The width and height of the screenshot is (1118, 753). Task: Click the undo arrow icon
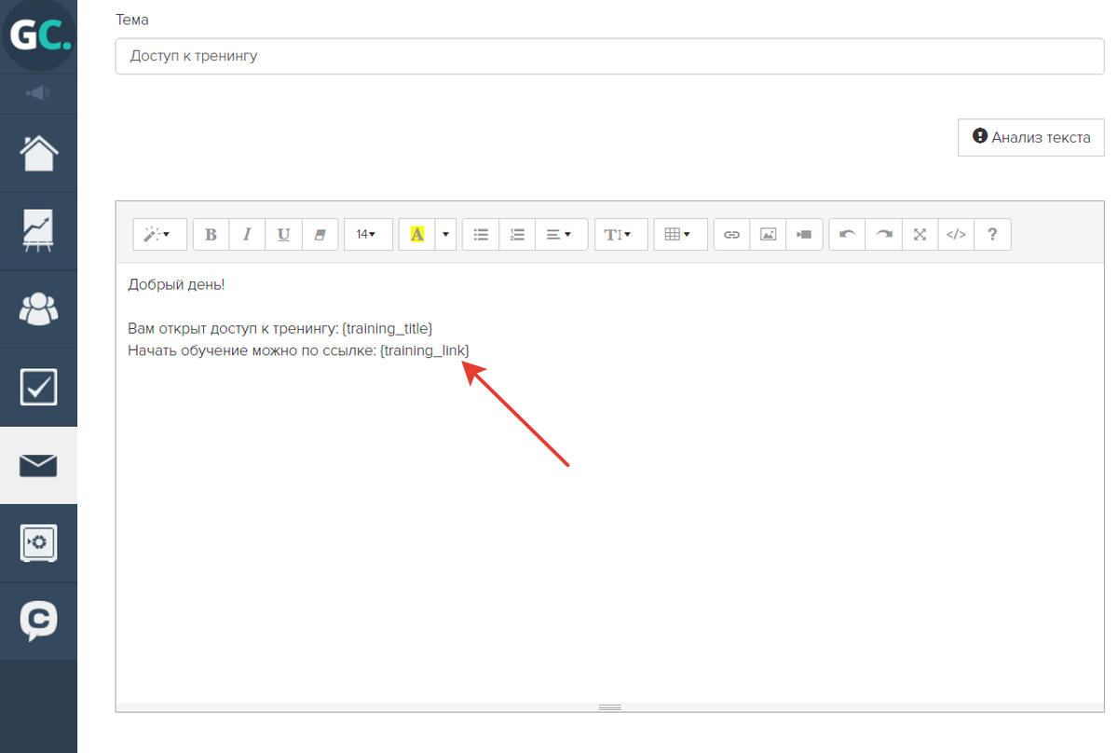(847, 235)
